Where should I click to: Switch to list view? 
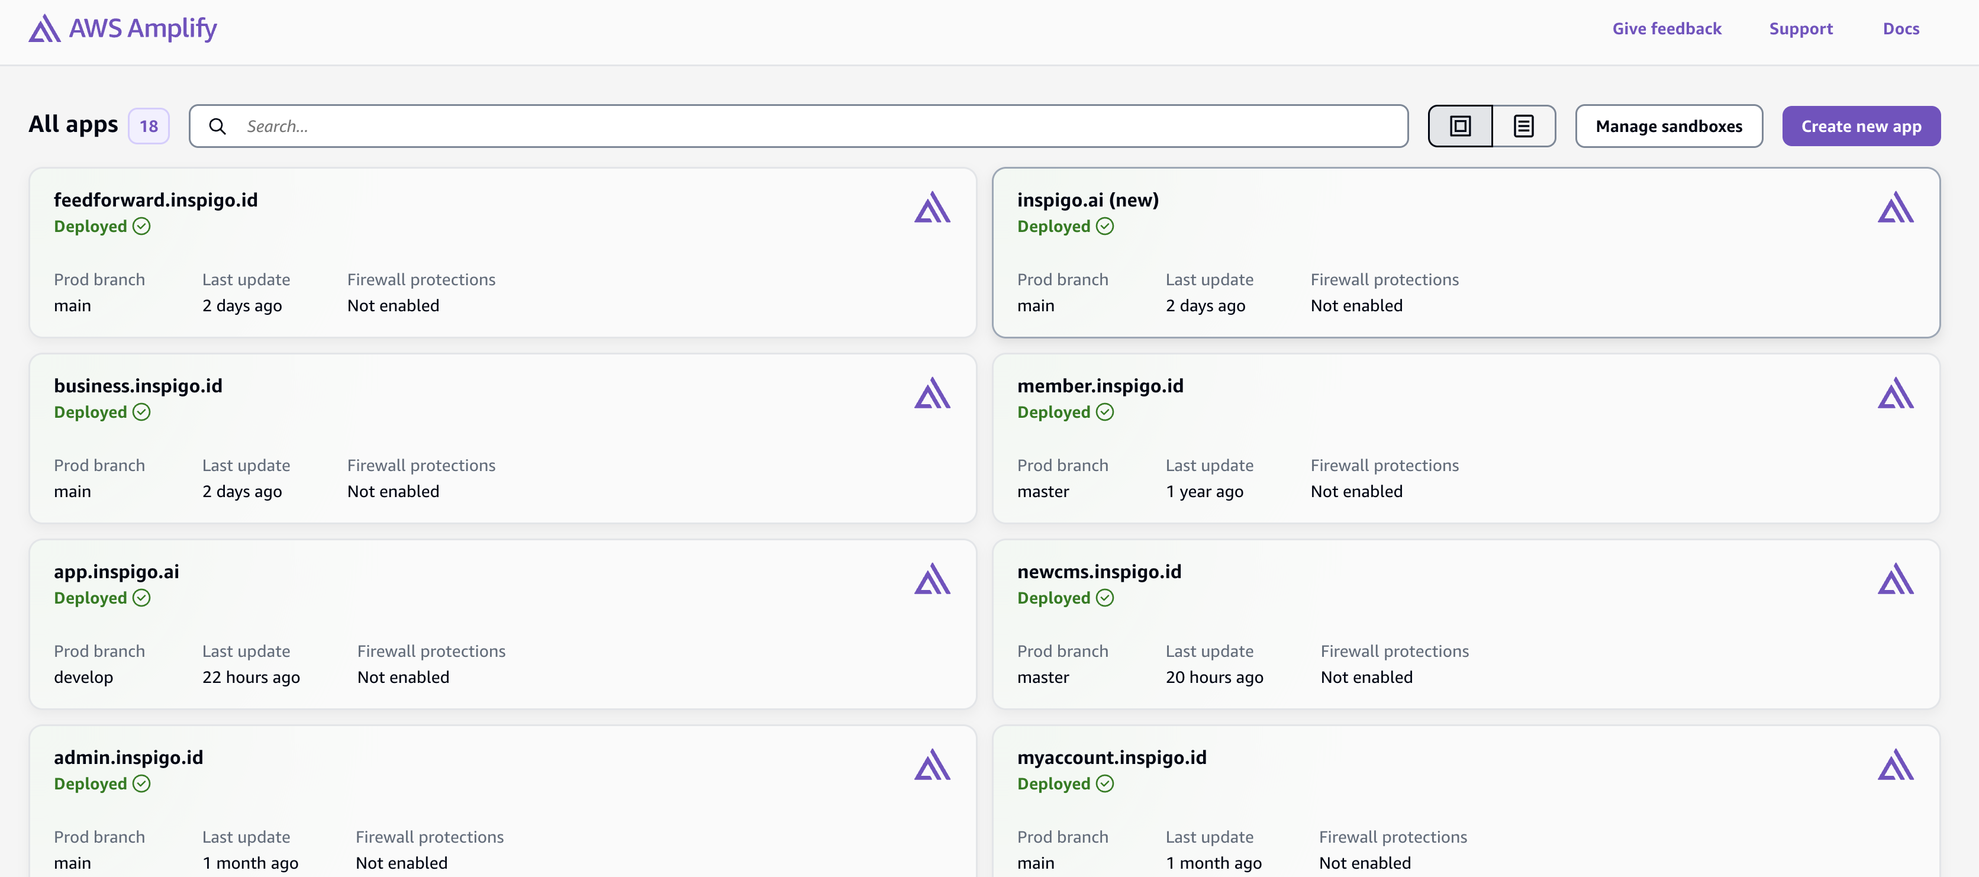(1523, 126)
